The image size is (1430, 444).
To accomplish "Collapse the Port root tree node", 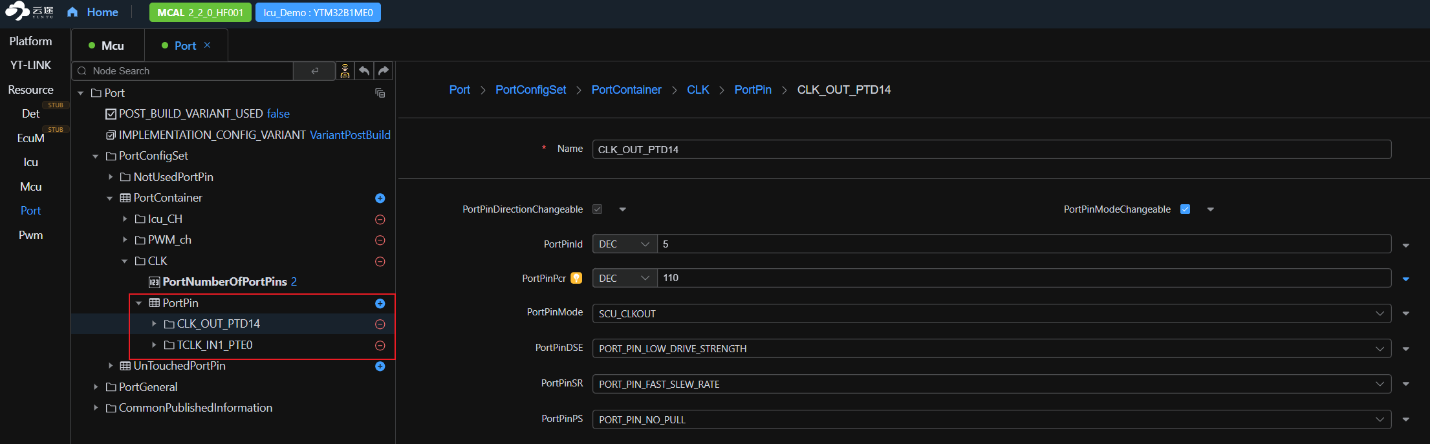I will click(81, 93).
